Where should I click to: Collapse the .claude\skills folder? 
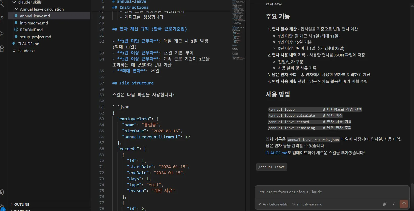(14, 2)
